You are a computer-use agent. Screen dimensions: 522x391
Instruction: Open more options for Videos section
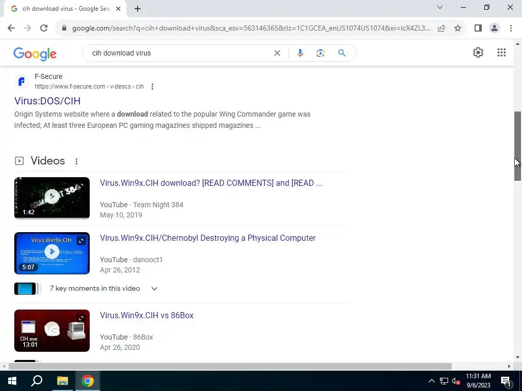pyautogui.click(x=76, y=161)
